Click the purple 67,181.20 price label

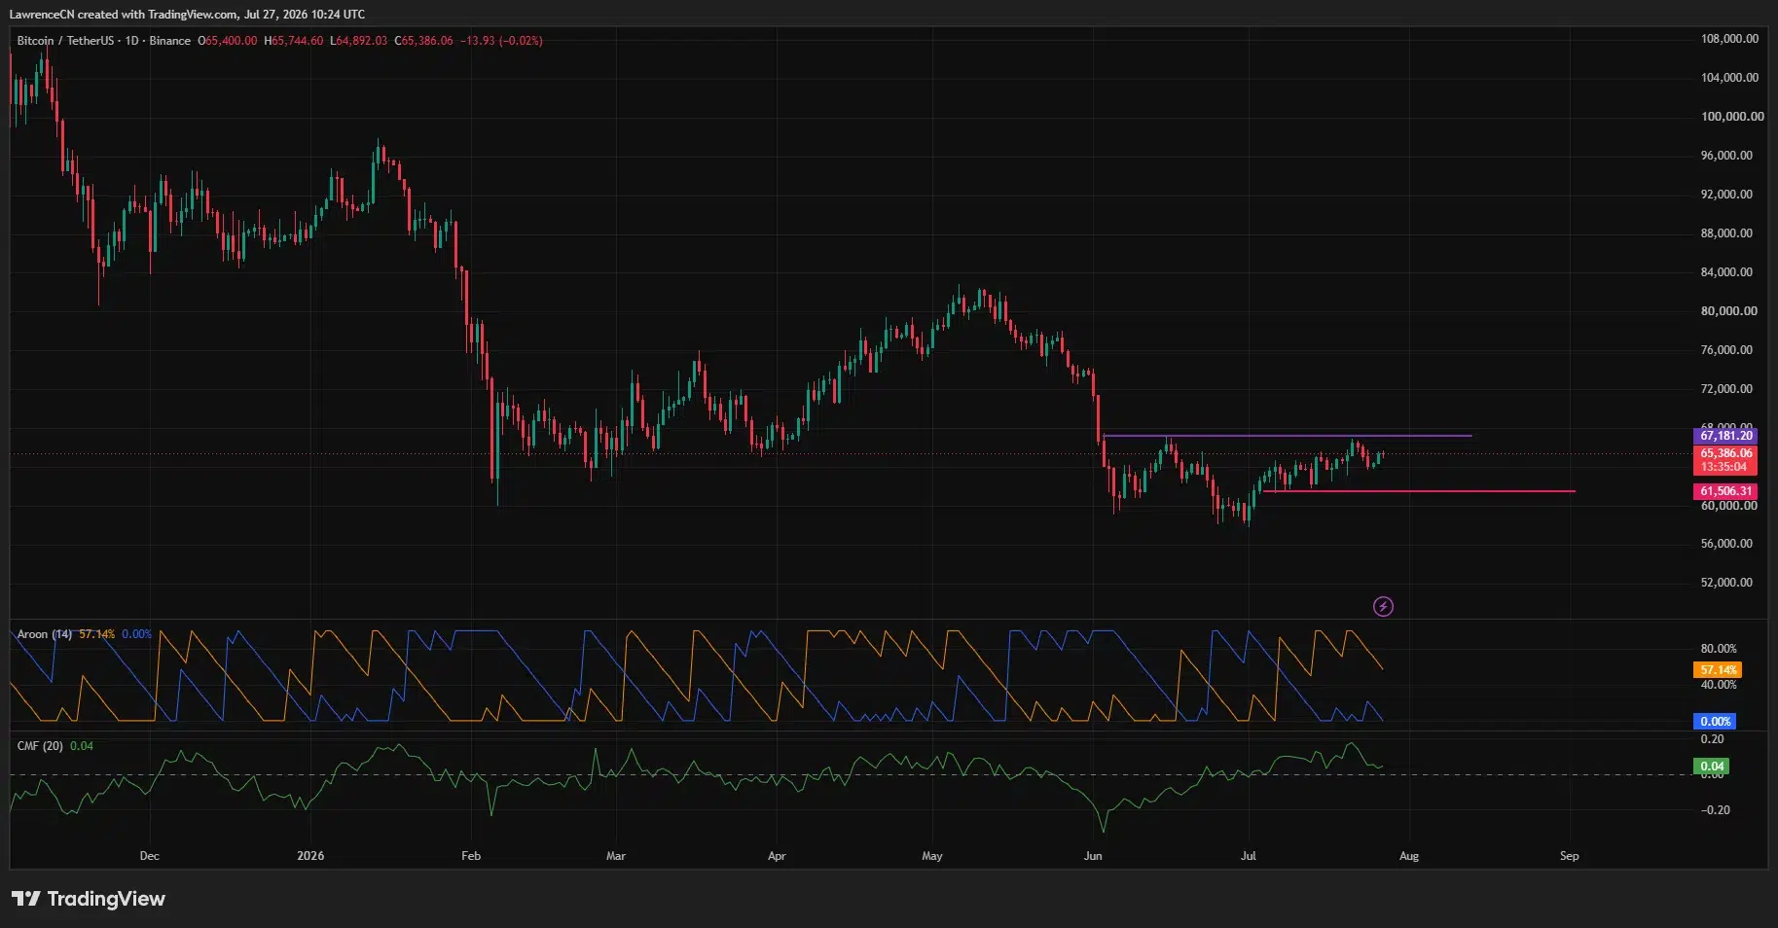[1725, 436]
